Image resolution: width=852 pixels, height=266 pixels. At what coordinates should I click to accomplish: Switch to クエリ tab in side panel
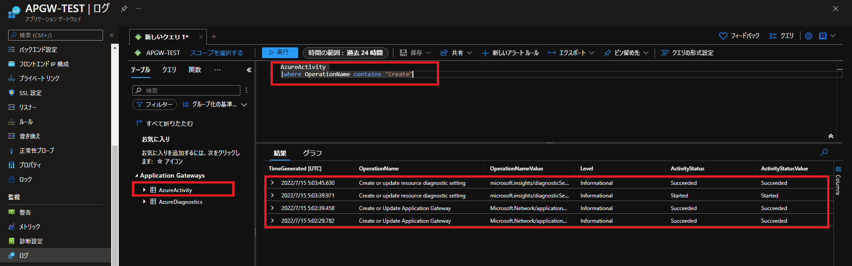click(169, 70)
